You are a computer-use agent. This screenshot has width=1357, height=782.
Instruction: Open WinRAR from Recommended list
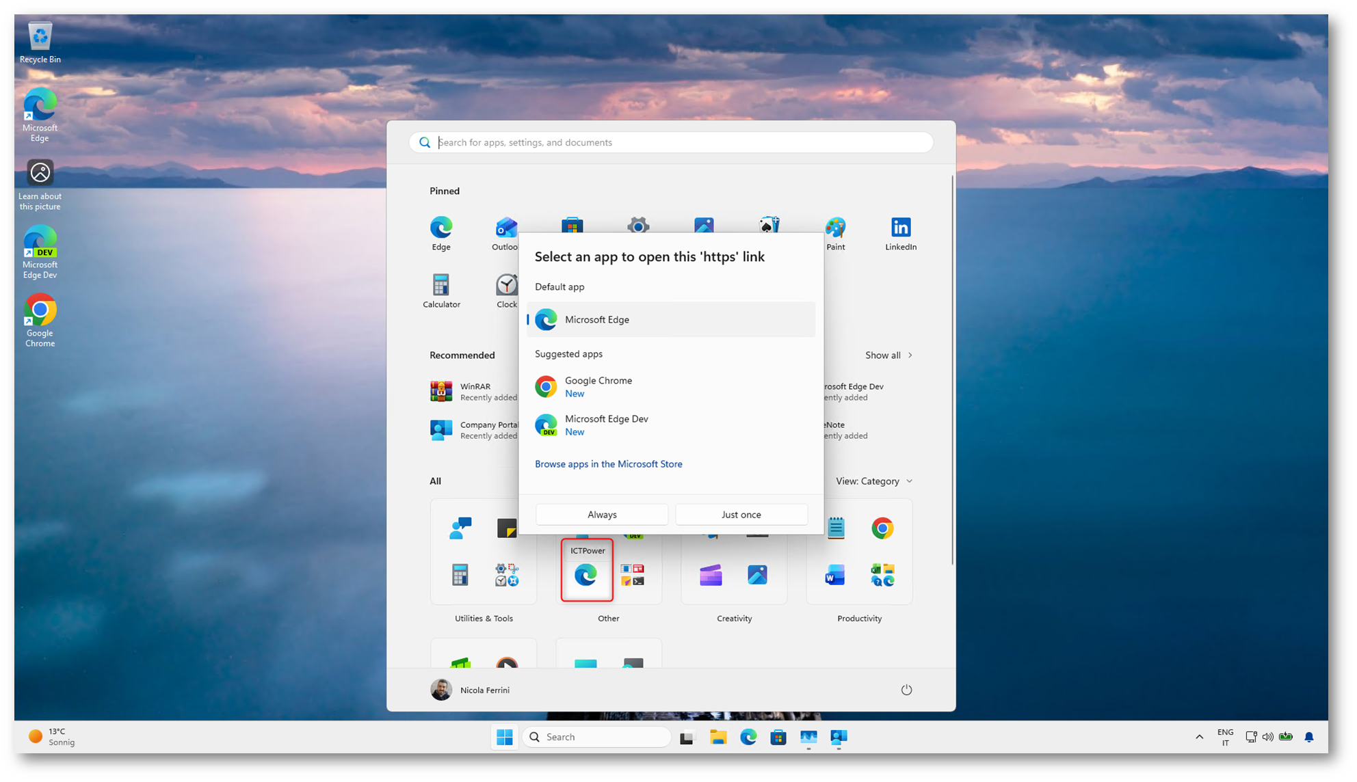[472, 391]
